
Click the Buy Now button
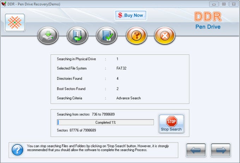tap(131, 15)
